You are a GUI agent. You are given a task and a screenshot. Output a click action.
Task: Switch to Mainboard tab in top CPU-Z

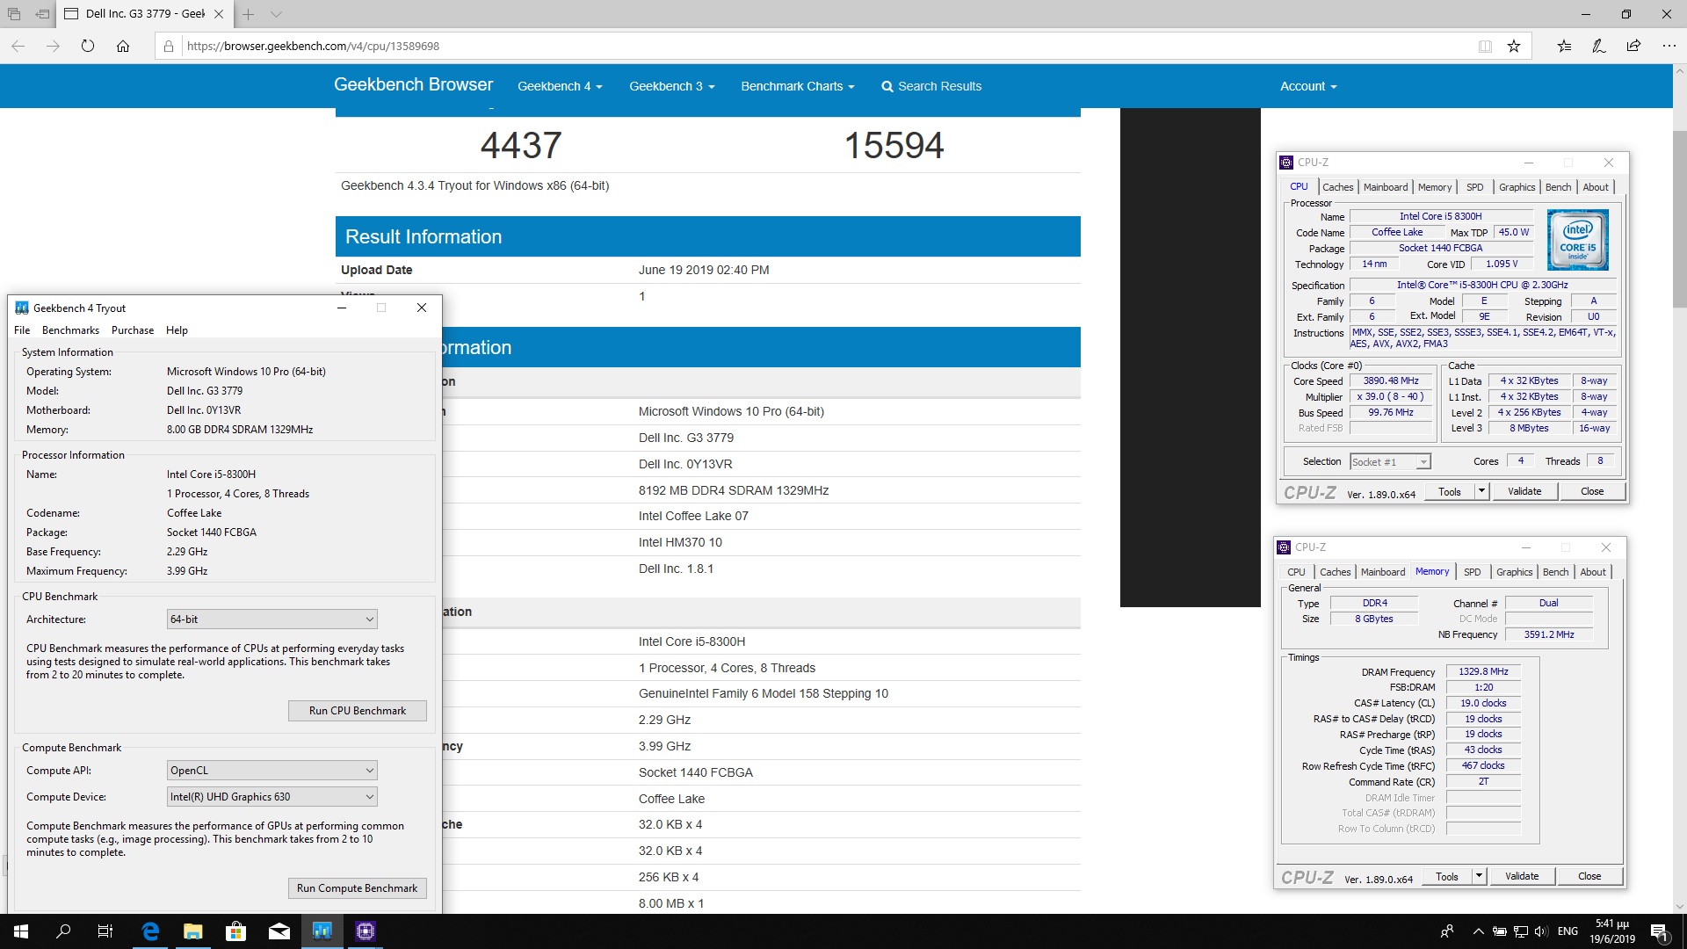pos(1386,187)
